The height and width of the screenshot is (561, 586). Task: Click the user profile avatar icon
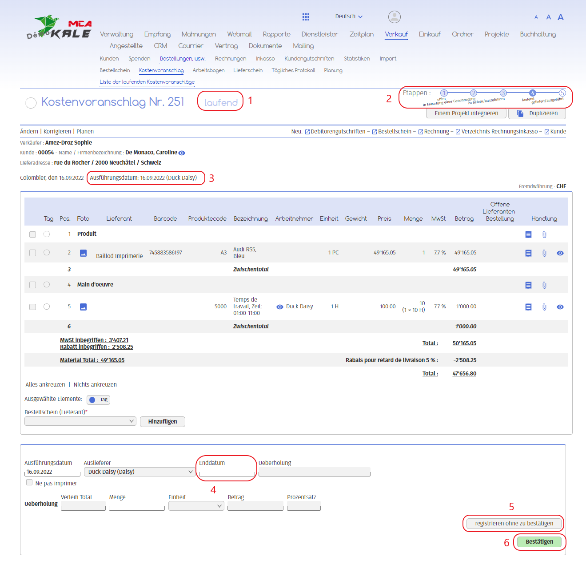point(394,17)
